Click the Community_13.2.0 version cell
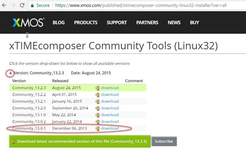 pos(29,108)
